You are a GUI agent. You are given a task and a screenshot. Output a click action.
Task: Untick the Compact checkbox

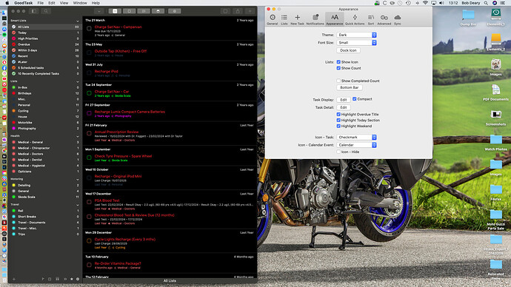click(x=354, y=99)
